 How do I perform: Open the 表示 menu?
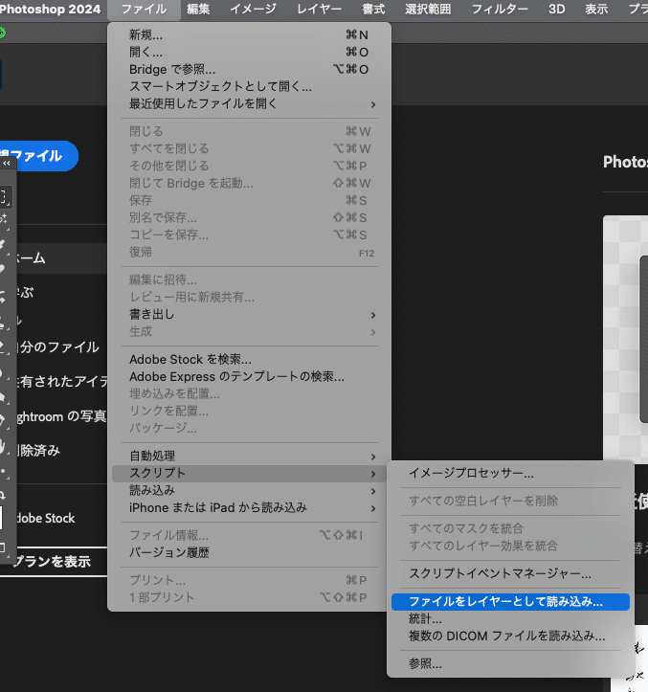pyautogui.click(x=596, y=9)
